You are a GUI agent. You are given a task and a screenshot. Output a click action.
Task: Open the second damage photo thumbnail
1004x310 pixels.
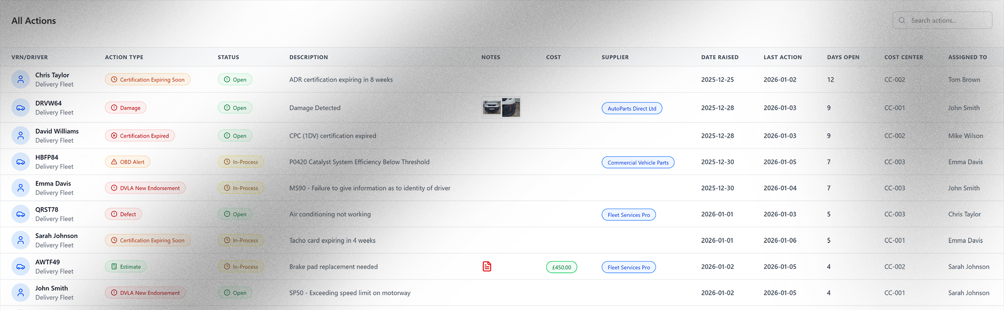point(511,107)
